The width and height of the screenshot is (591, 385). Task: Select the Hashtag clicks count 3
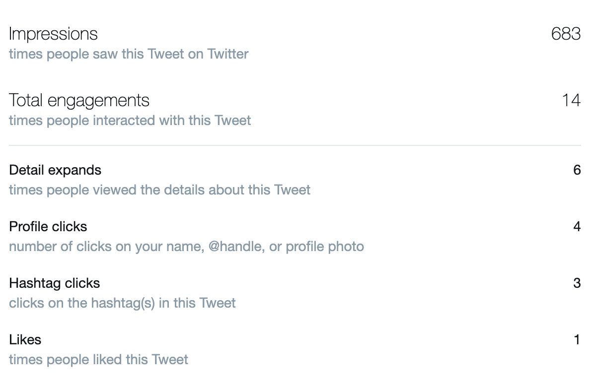577,283
